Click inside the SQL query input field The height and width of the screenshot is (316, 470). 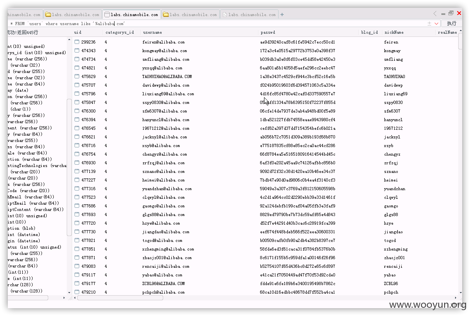coord(216,24)
